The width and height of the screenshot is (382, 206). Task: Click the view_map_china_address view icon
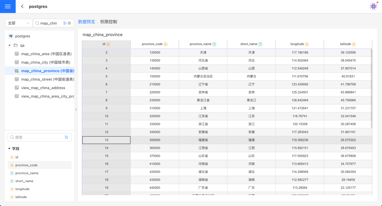17,88
